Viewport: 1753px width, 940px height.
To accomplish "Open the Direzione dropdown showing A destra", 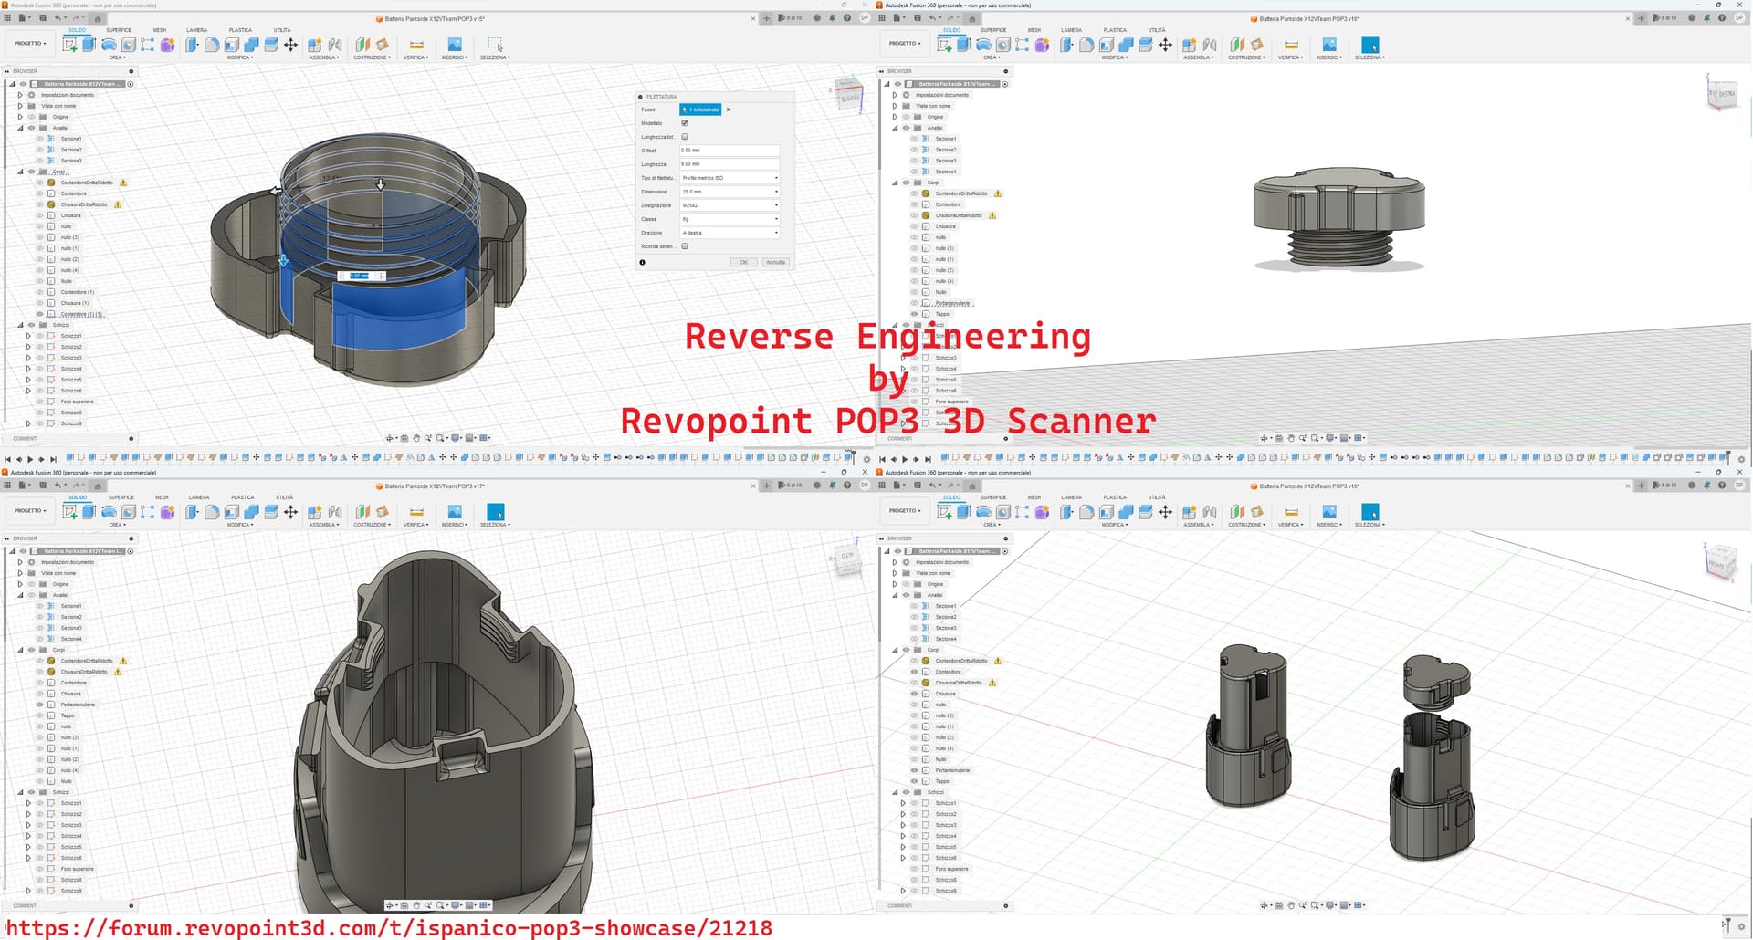I will pyautogui.click(x=730, y=233).
